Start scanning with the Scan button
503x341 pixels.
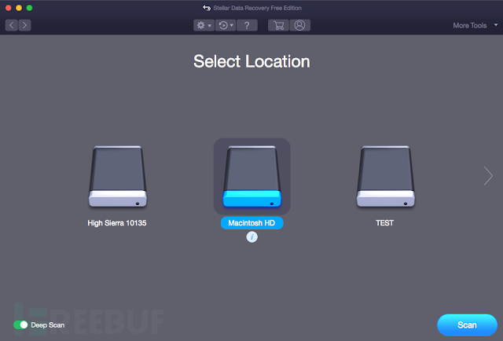coord(467,325)
